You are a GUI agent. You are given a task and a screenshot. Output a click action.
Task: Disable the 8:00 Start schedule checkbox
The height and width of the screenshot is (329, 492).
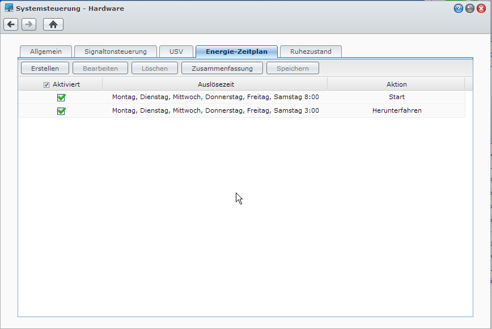click(x=61, y=97)
